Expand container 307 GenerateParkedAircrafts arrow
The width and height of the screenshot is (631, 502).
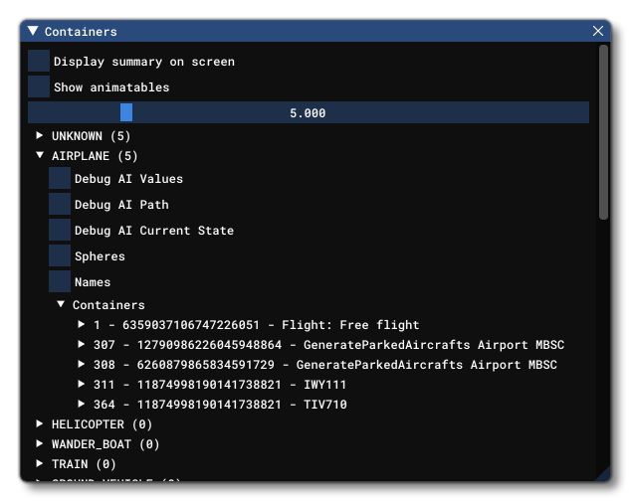click(82, 344)
